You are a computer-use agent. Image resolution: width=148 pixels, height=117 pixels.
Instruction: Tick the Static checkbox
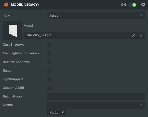click(49, 71)
